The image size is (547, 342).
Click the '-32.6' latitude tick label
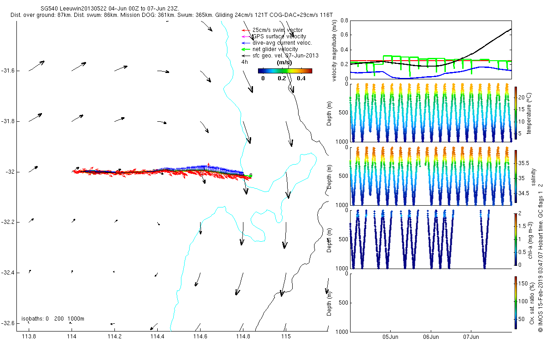tap(8, 323)
